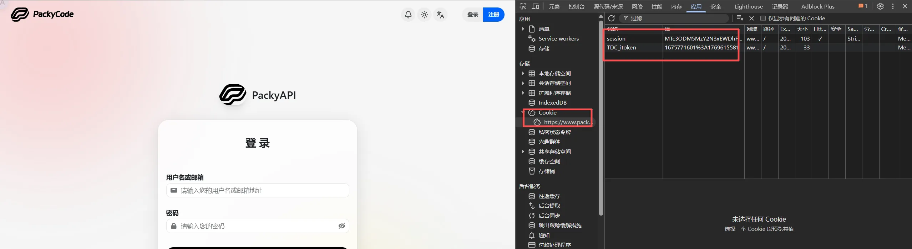The height and width of the screenshot is (249, 912).
Task: Select 兴趣群体 item
Action: click(549, 142)
